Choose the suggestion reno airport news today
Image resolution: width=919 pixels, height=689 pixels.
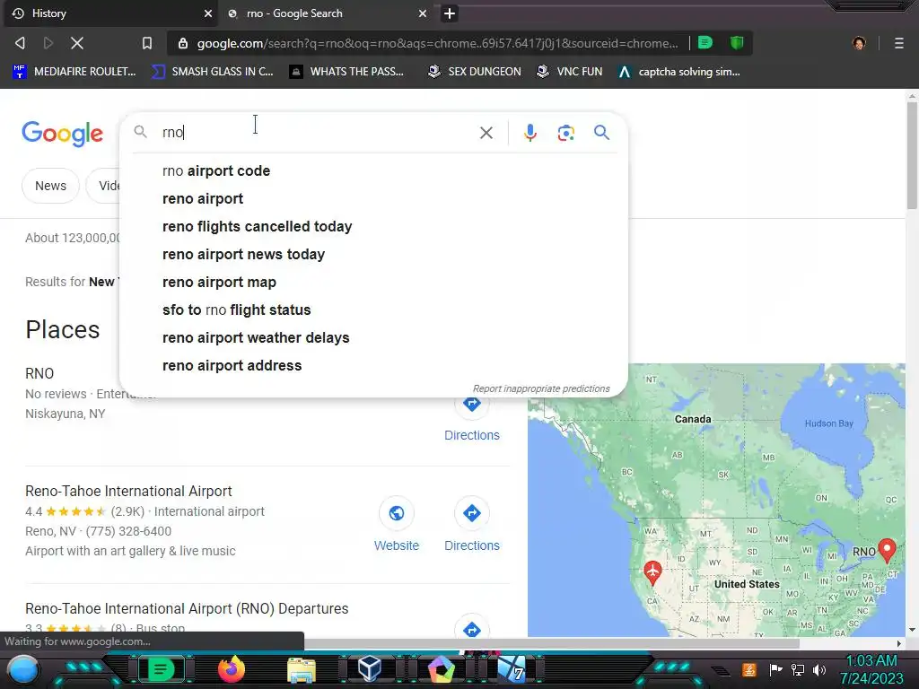[373, 254]
